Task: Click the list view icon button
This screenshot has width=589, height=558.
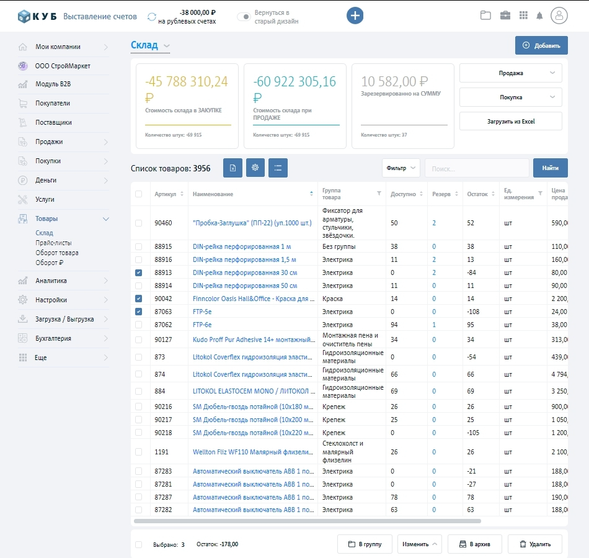Action: 278,168
